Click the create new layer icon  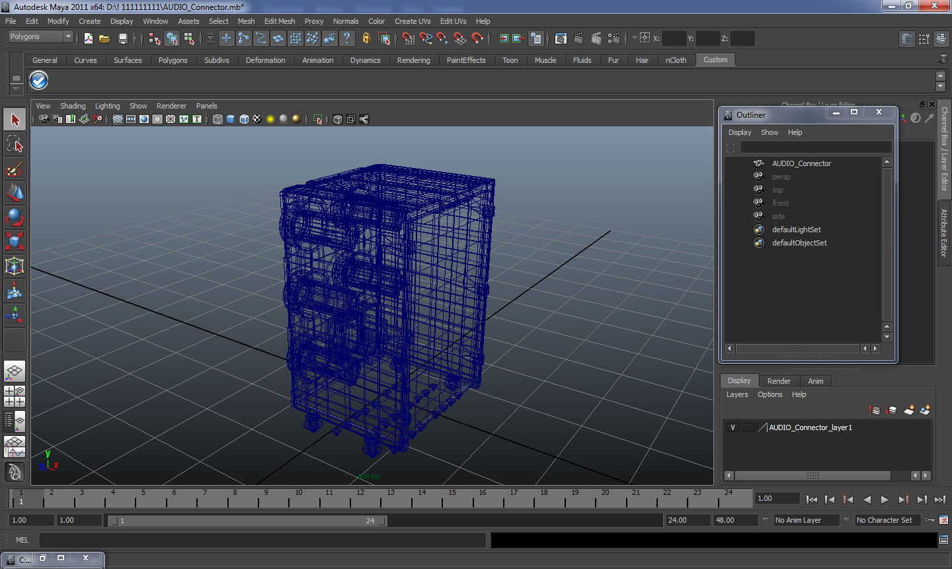tap(909, 410)
